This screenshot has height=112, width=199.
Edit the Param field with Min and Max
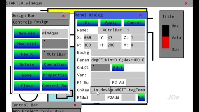(x=118, y=60)
